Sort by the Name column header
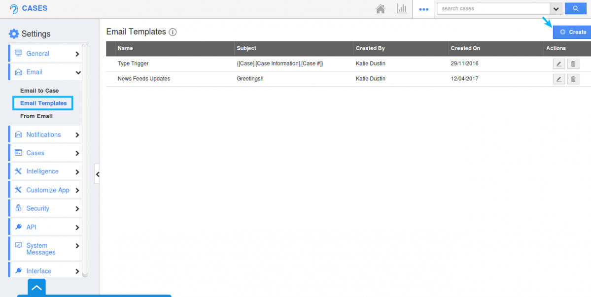 pyautogui.click(x=125, y=48)
